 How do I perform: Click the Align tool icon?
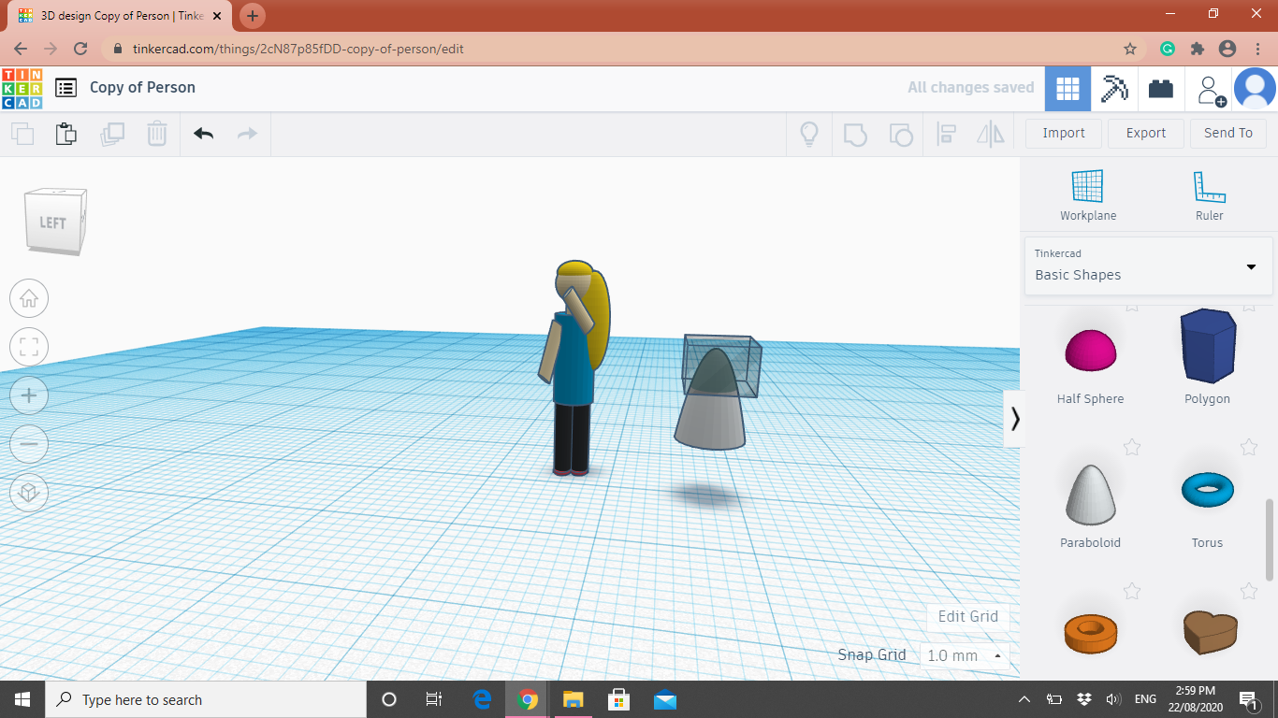(x=946, y=134)
